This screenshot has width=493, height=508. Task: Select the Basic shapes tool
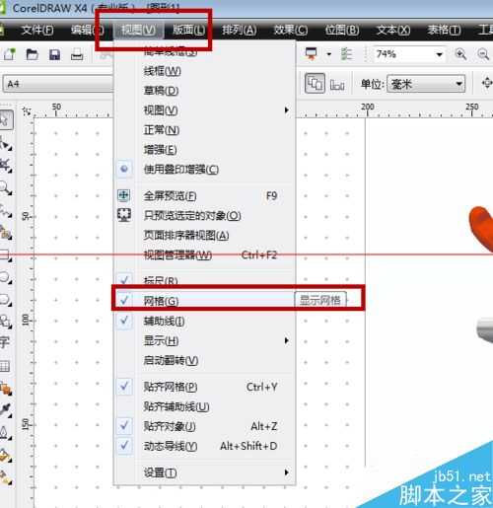(x=5, y=321)
